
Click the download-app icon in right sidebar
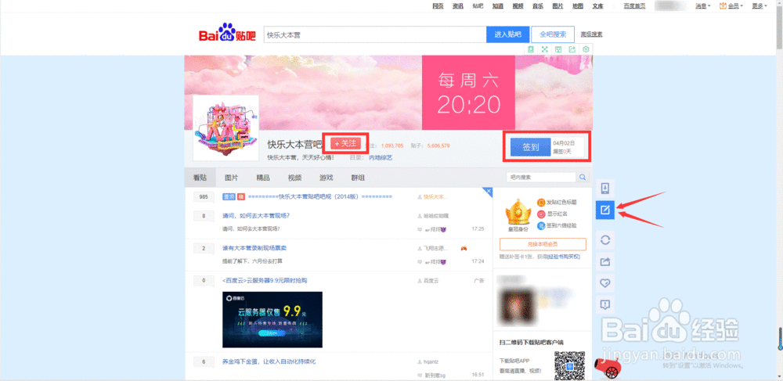tap(604, 188)
